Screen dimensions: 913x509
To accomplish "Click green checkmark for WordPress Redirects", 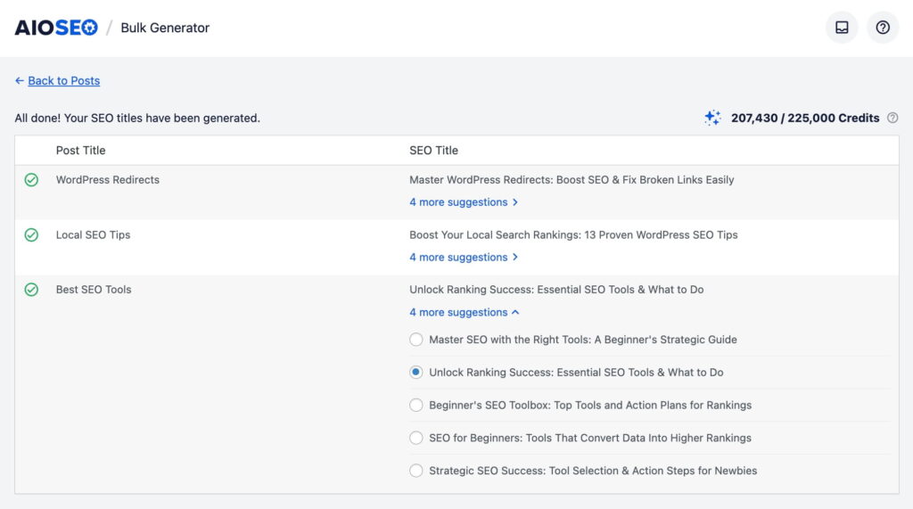I will point(31,180).
